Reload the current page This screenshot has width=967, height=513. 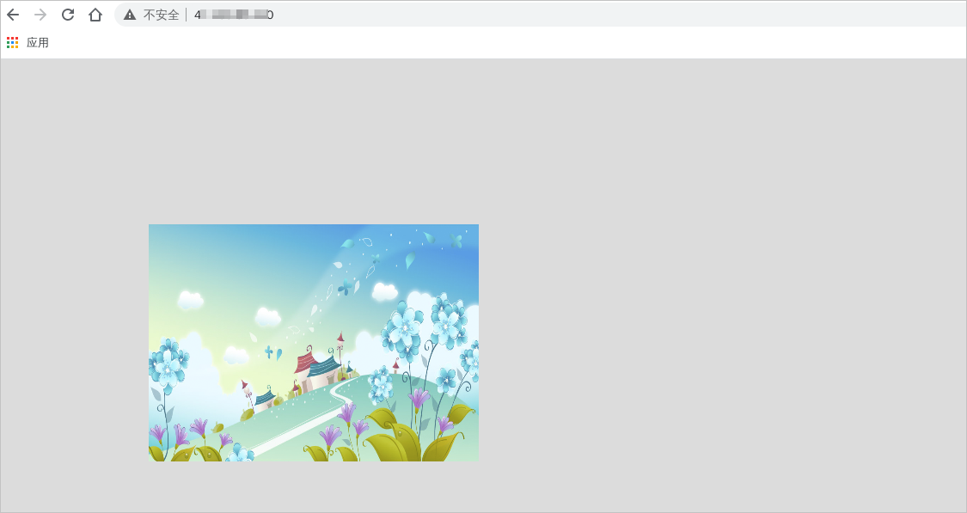click(x=67, y=15)
